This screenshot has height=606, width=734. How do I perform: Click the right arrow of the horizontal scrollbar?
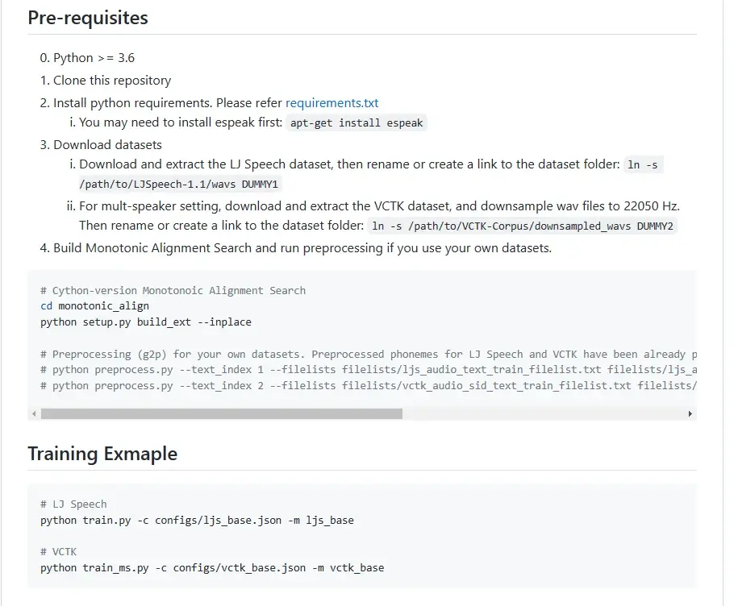tap(690, 413)
